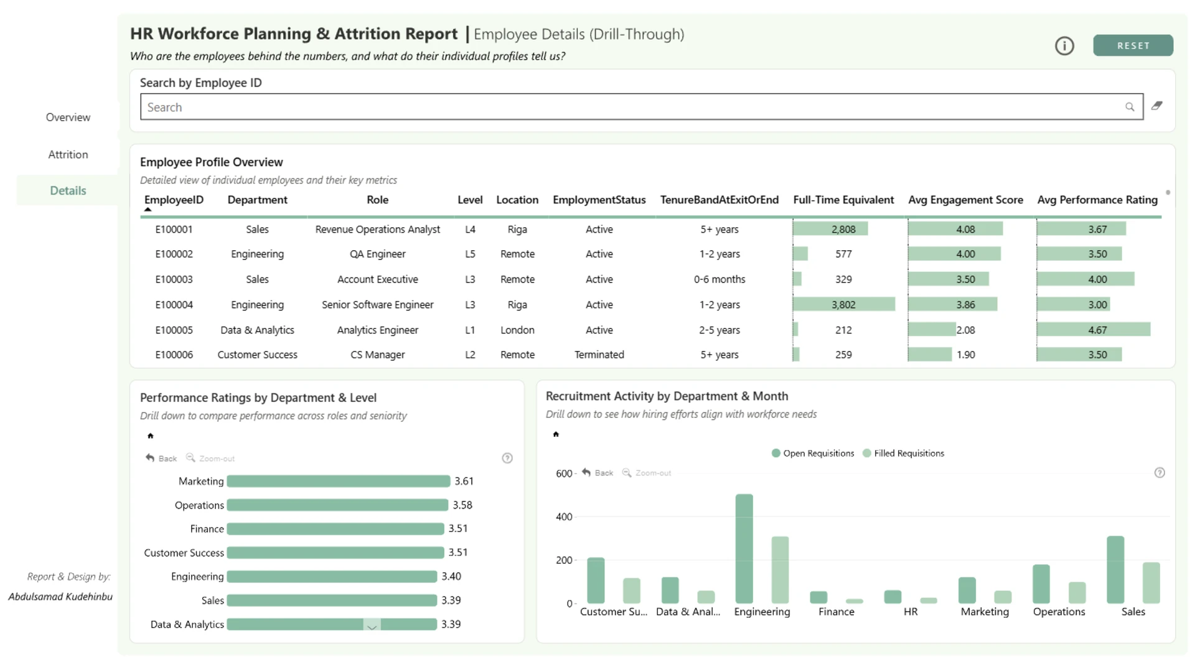Click the 4.67 performance rating cell
The image size is (1195, 672).
pos(1097,330)
